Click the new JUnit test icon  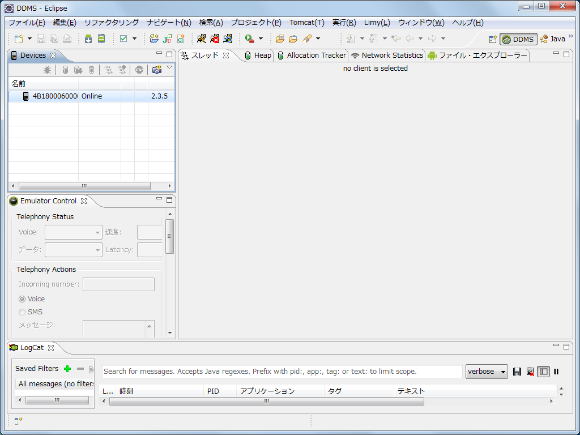click(168, 39)
